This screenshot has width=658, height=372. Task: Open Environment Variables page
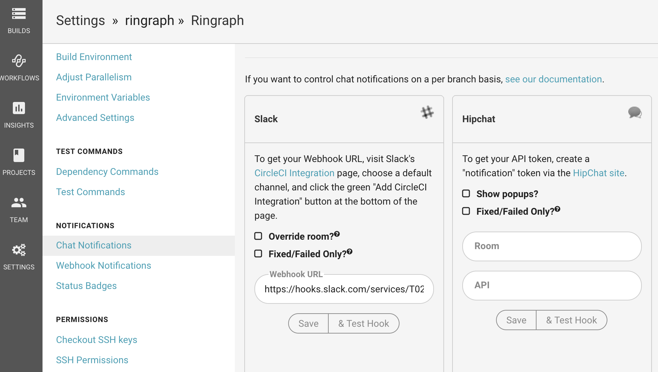click(103, 97)
